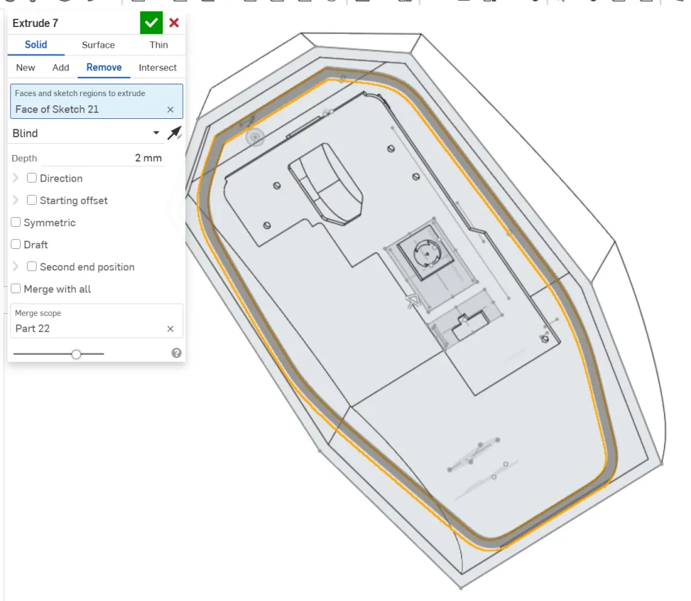Remove Face of Sketch 21 selection
Screen dimensions: 691x601
click(170, 109)
